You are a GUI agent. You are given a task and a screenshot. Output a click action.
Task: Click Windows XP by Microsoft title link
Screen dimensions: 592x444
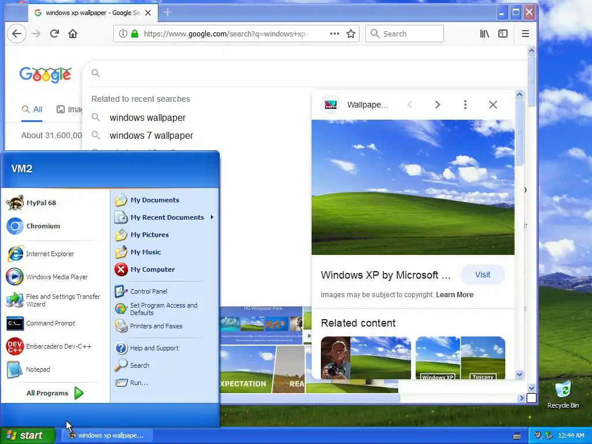386,275
